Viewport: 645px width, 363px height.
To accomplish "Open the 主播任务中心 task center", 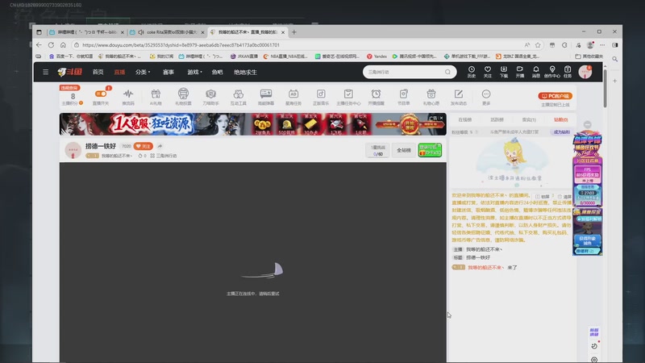I will [348, 97].
